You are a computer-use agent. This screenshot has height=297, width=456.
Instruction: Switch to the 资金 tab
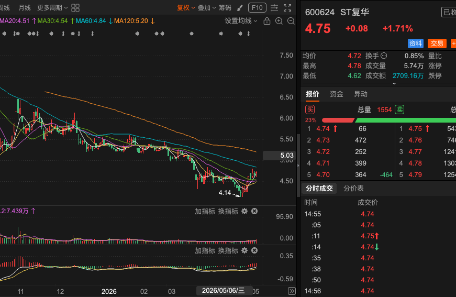(337, 94)
